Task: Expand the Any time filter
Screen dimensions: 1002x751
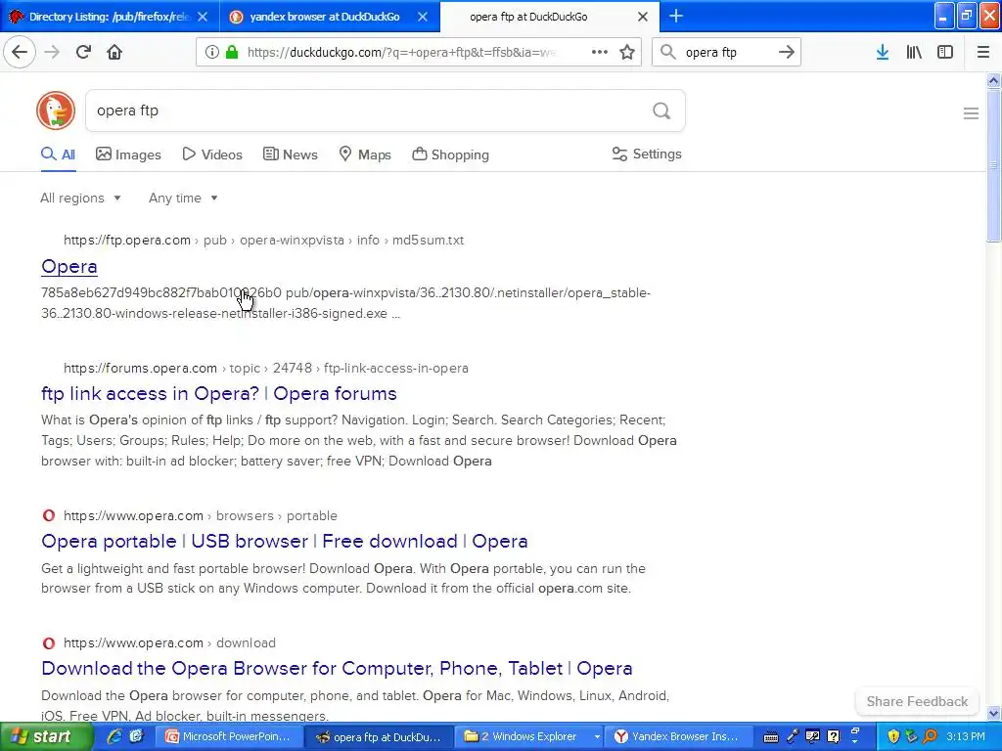Action: pyautogui.click(x=183, y=198)
